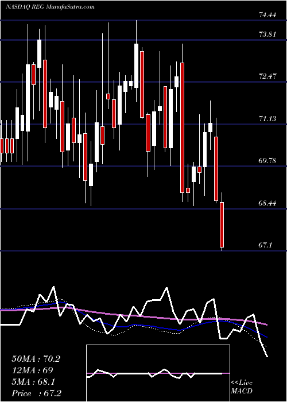The image size is (287, 402).
Task: Click the 74.44 price level label
Action: click(267, 15)
